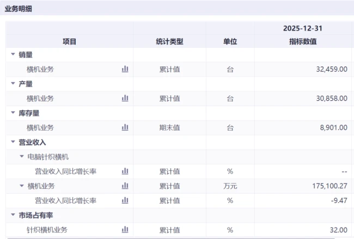Select the value 175,100.27
This screenshot has height=239, width=354.
330,186
